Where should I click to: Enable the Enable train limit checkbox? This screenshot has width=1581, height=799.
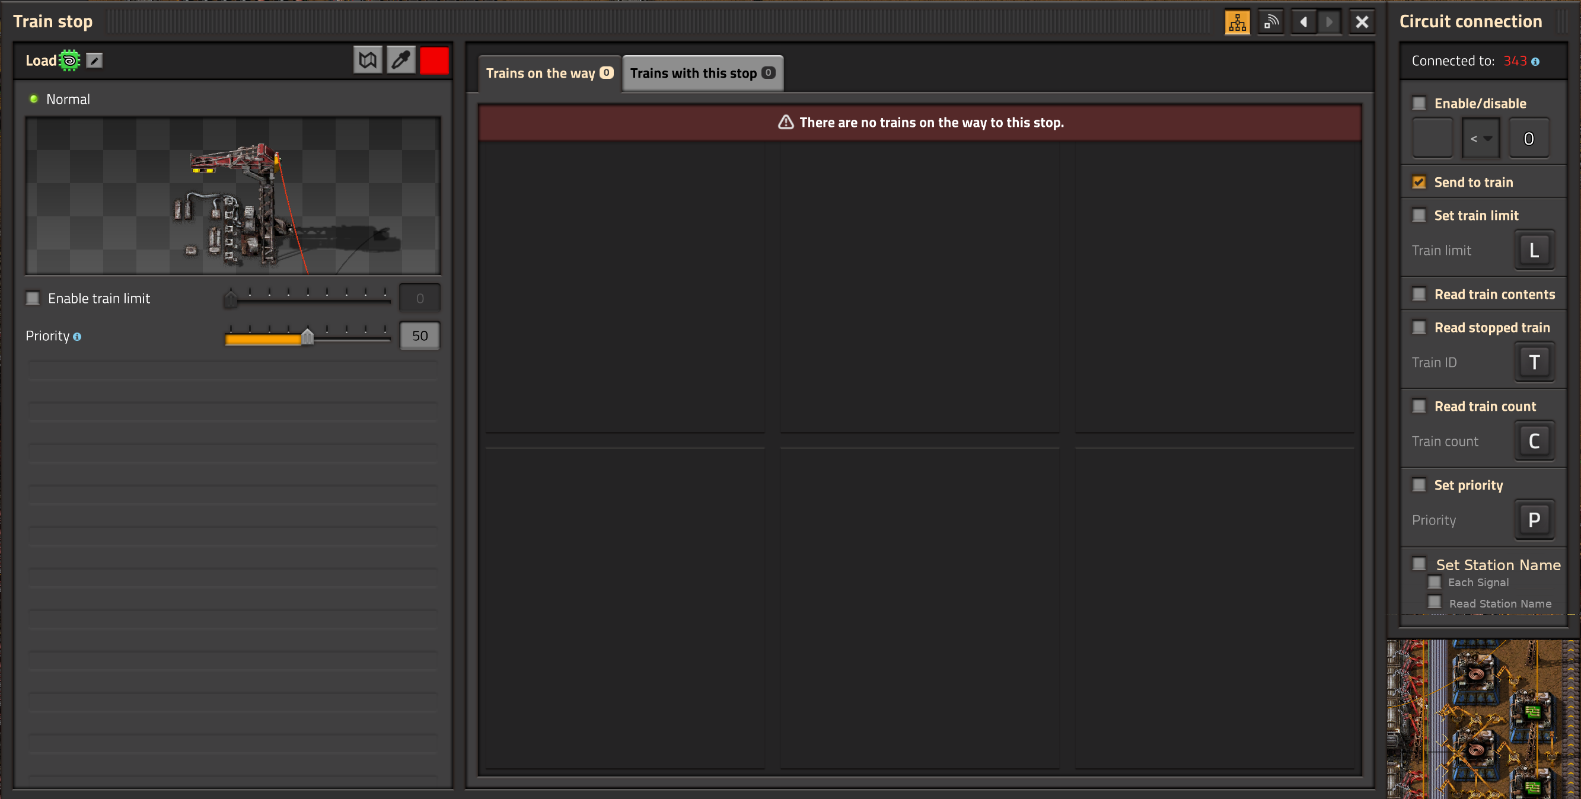[x=33, y=298]
